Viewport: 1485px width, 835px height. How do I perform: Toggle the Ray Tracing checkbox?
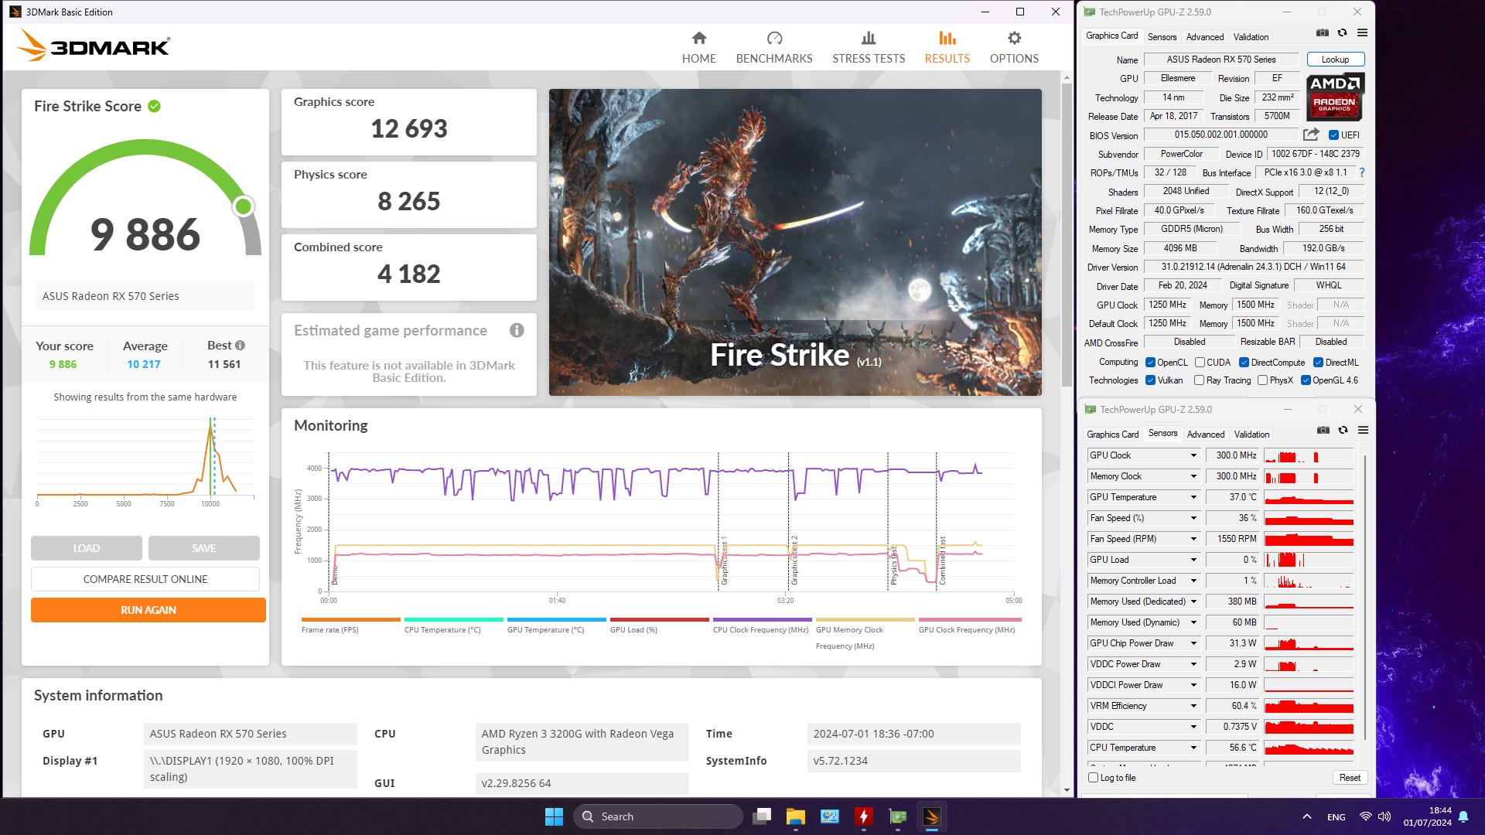[x=1199, y=380]
